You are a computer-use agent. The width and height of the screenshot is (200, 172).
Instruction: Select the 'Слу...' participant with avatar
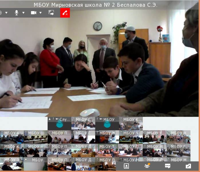59,124
